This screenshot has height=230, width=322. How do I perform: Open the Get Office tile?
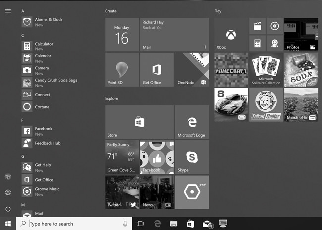[x=157, y=70]
